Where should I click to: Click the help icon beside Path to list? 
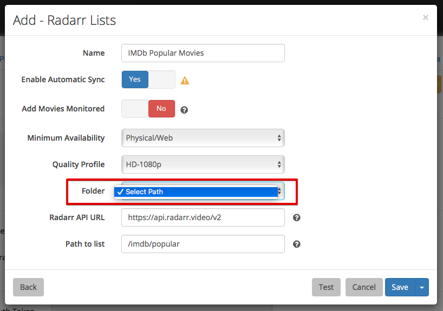297,244
